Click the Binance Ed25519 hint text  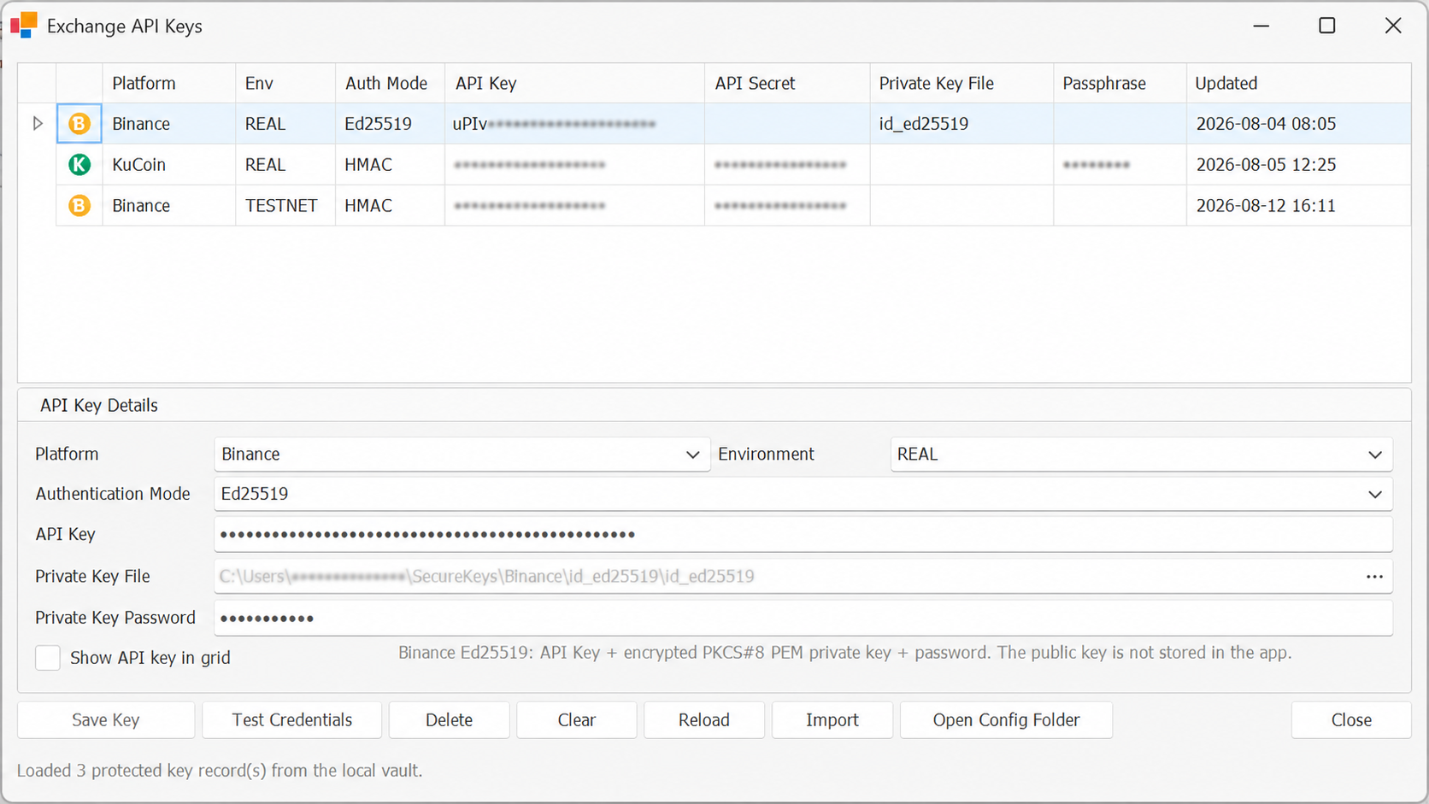pyautogui.click(x=844, y=653)
